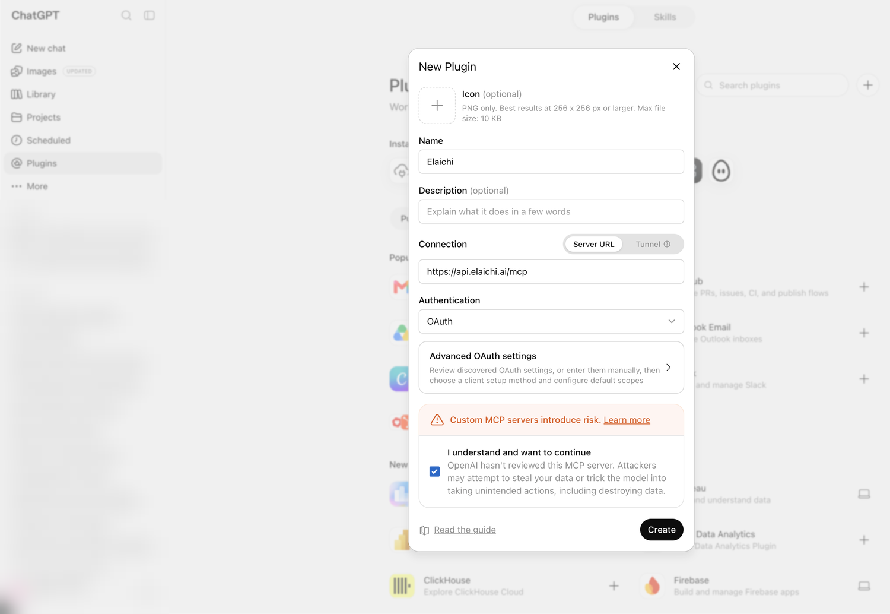
Task: Toggle the sidebar panel icon
Action: pos(150,15)
